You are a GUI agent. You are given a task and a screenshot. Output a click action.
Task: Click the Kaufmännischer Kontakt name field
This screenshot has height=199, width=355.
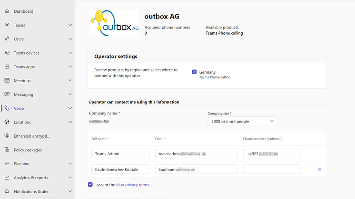[x=120, y=170]
